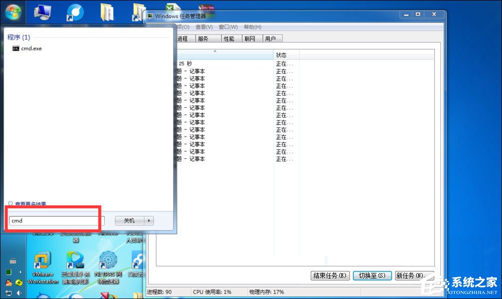
Task: Click the 查看更多结果 link
Action: 31,203
